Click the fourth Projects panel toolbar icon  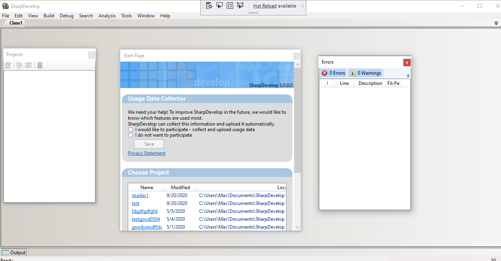[40, 65]
